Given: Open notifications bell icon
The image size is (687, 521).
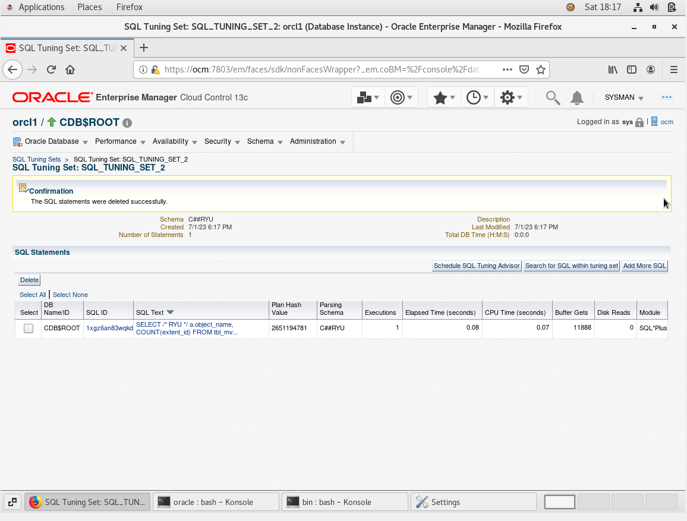Looking at the screenshot, I should click(577, 97).
